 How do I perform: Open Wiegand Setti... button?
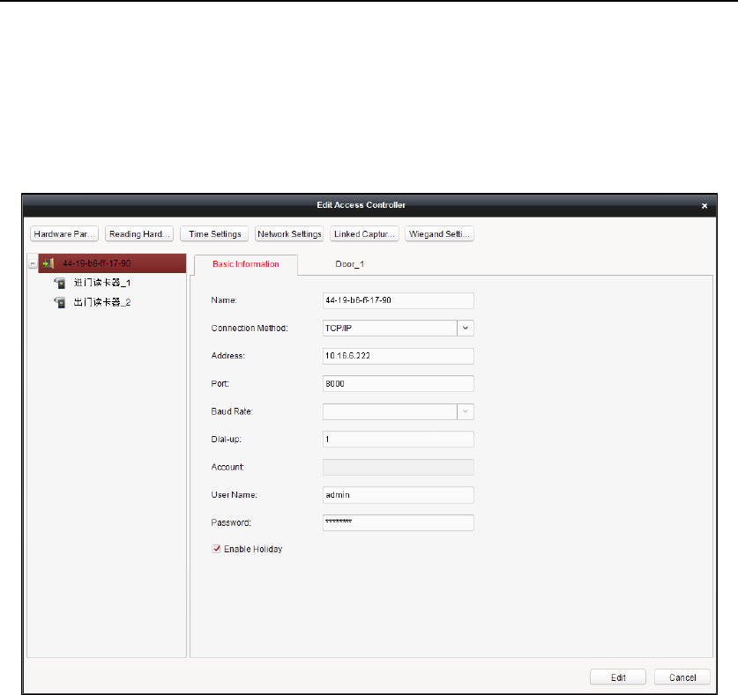tap(440, 233)
